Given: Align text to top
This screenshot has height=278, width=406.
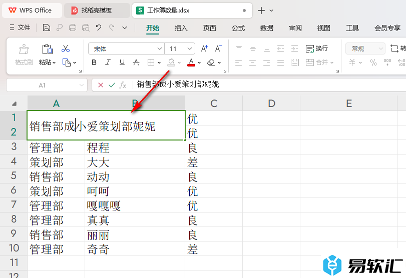Looking at the screenshot, I should [x=239, y=48].
